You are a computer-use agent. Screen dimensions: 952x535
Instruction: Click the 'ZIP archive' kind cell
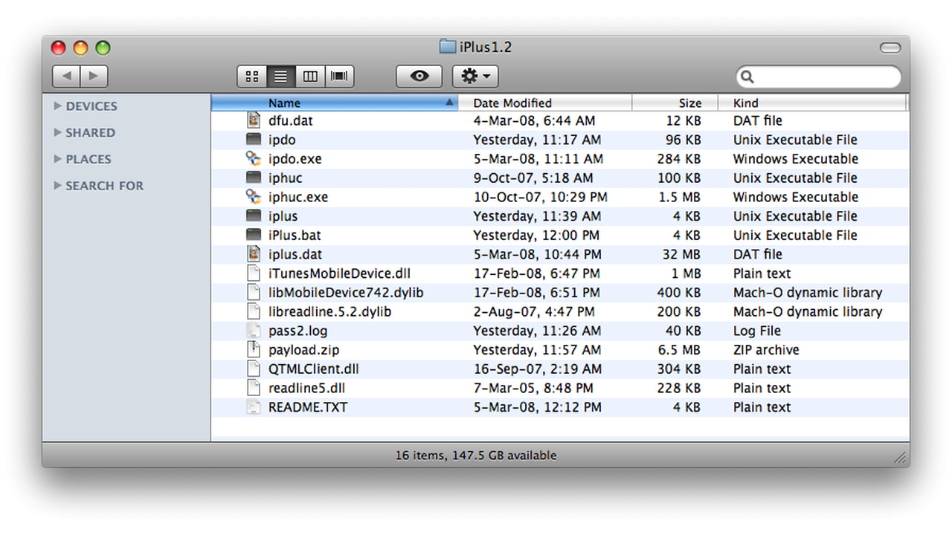[x=766, y=350]
